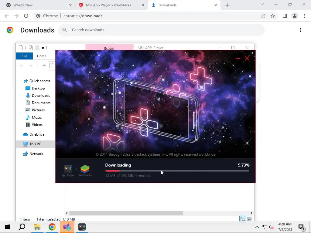
Task: Open Downloads page more actions menu
Action: click(x=301, y=30)
